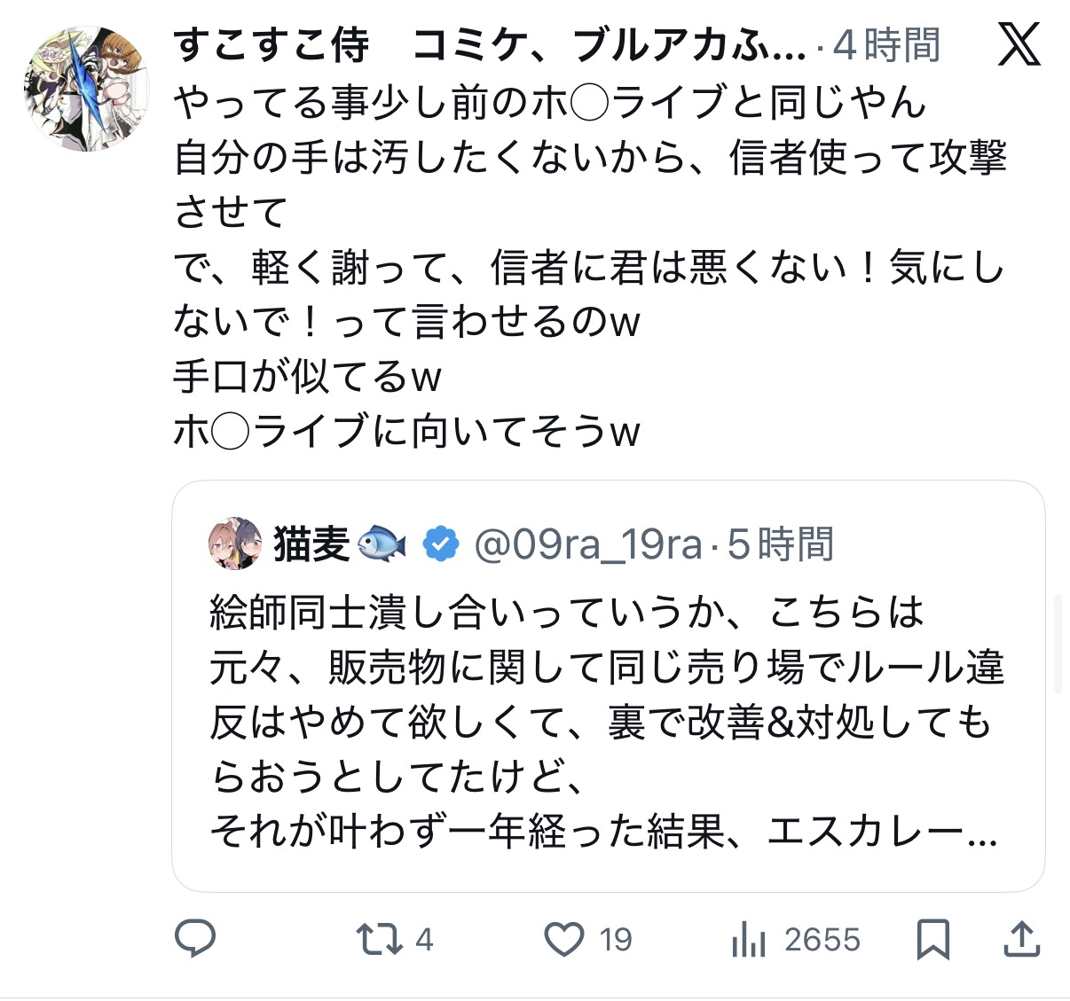Like the tweet with the heart icon
Image resolution: width=1070 pixels, height=1001 pixels.
coord(564,940)
